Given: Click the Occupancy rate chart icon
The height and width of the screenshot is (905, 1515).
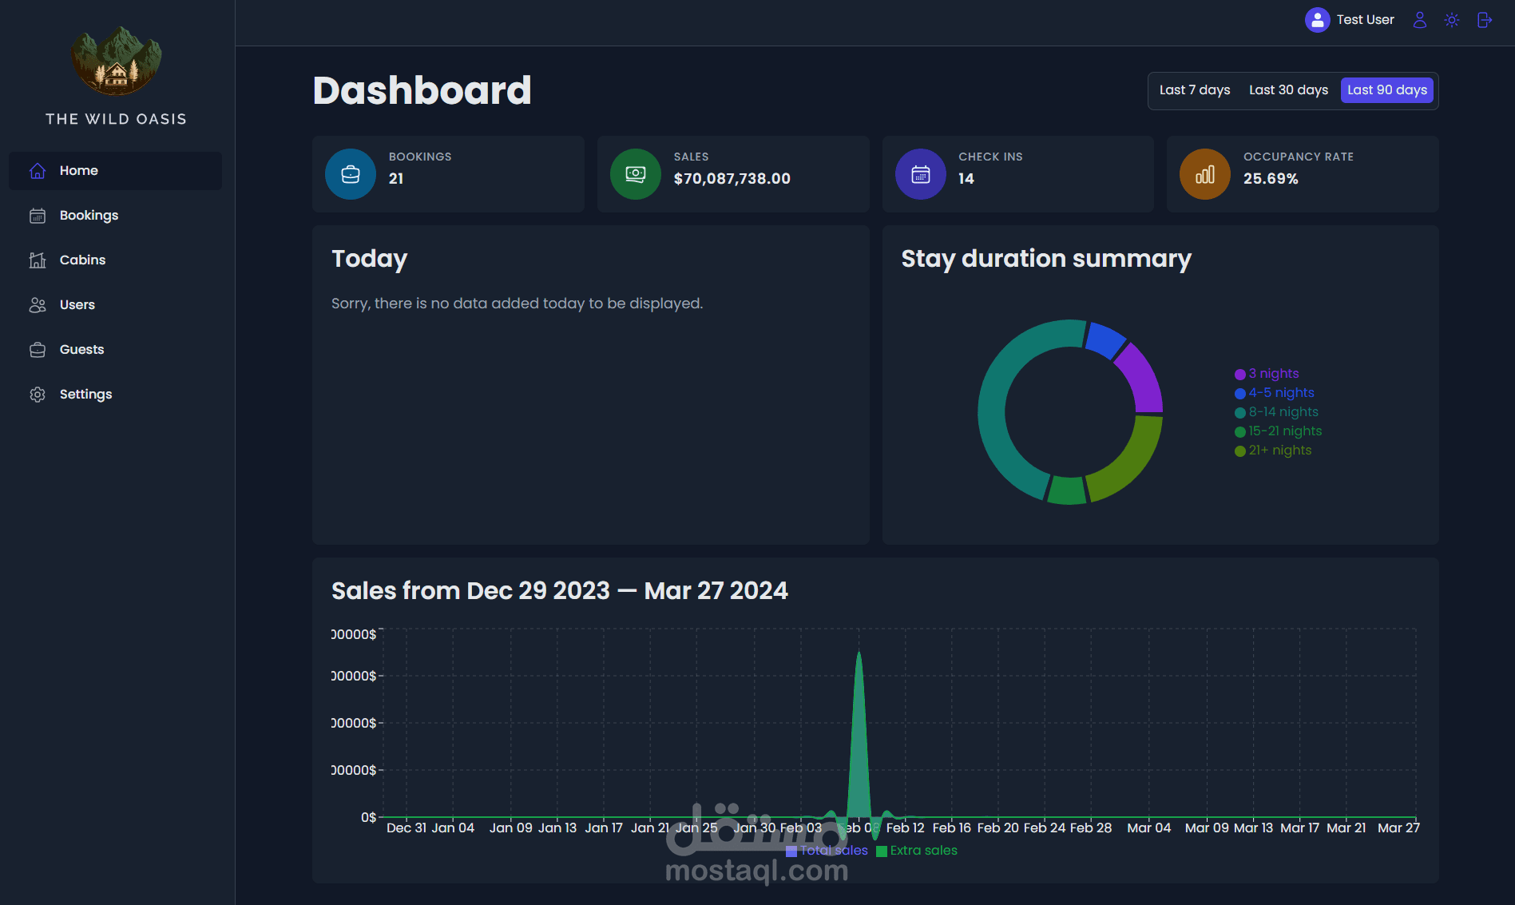Looking at the screenshot, I should 1205,174.
